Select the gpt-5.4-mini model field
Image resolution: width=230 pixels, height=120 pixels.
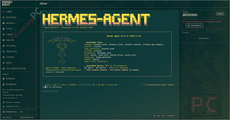pos(190,15)
